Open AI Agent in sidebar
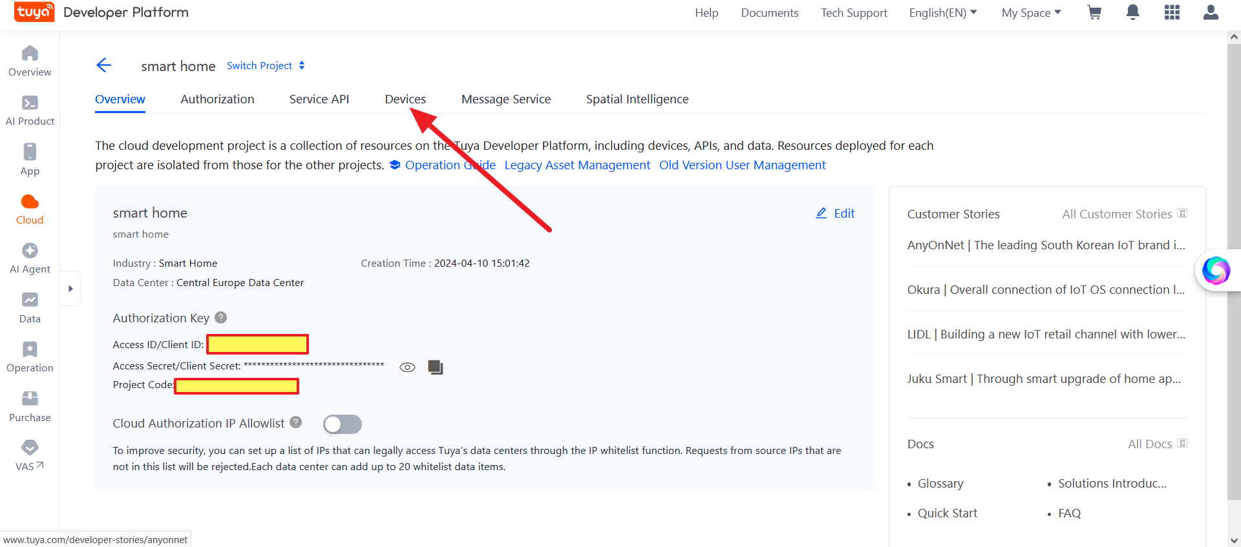Viewport: 1241px width, 547px height. [30, 258]
